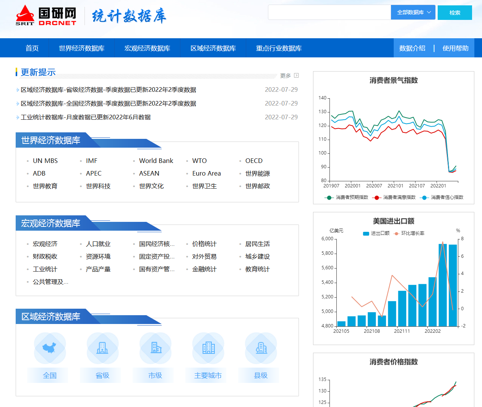Open the 省级 building icon
Viewport: 482px width, 407px height.
(102, 348)
